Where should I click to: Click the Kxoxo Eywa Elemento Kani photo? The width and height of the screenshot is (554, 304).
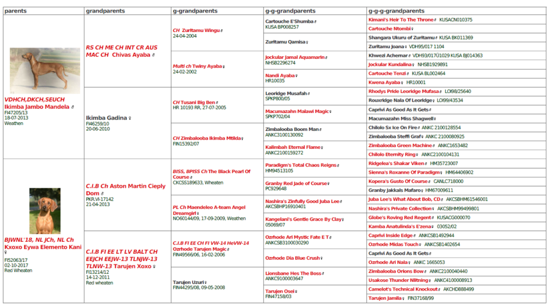(x=44, y=211)
